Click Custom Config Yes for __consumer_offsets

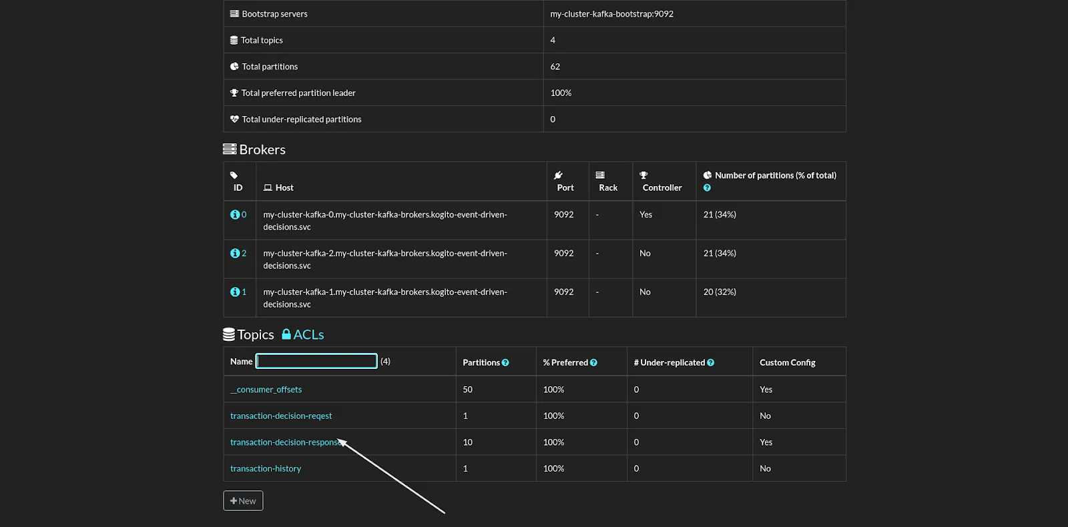pos(766,390)
